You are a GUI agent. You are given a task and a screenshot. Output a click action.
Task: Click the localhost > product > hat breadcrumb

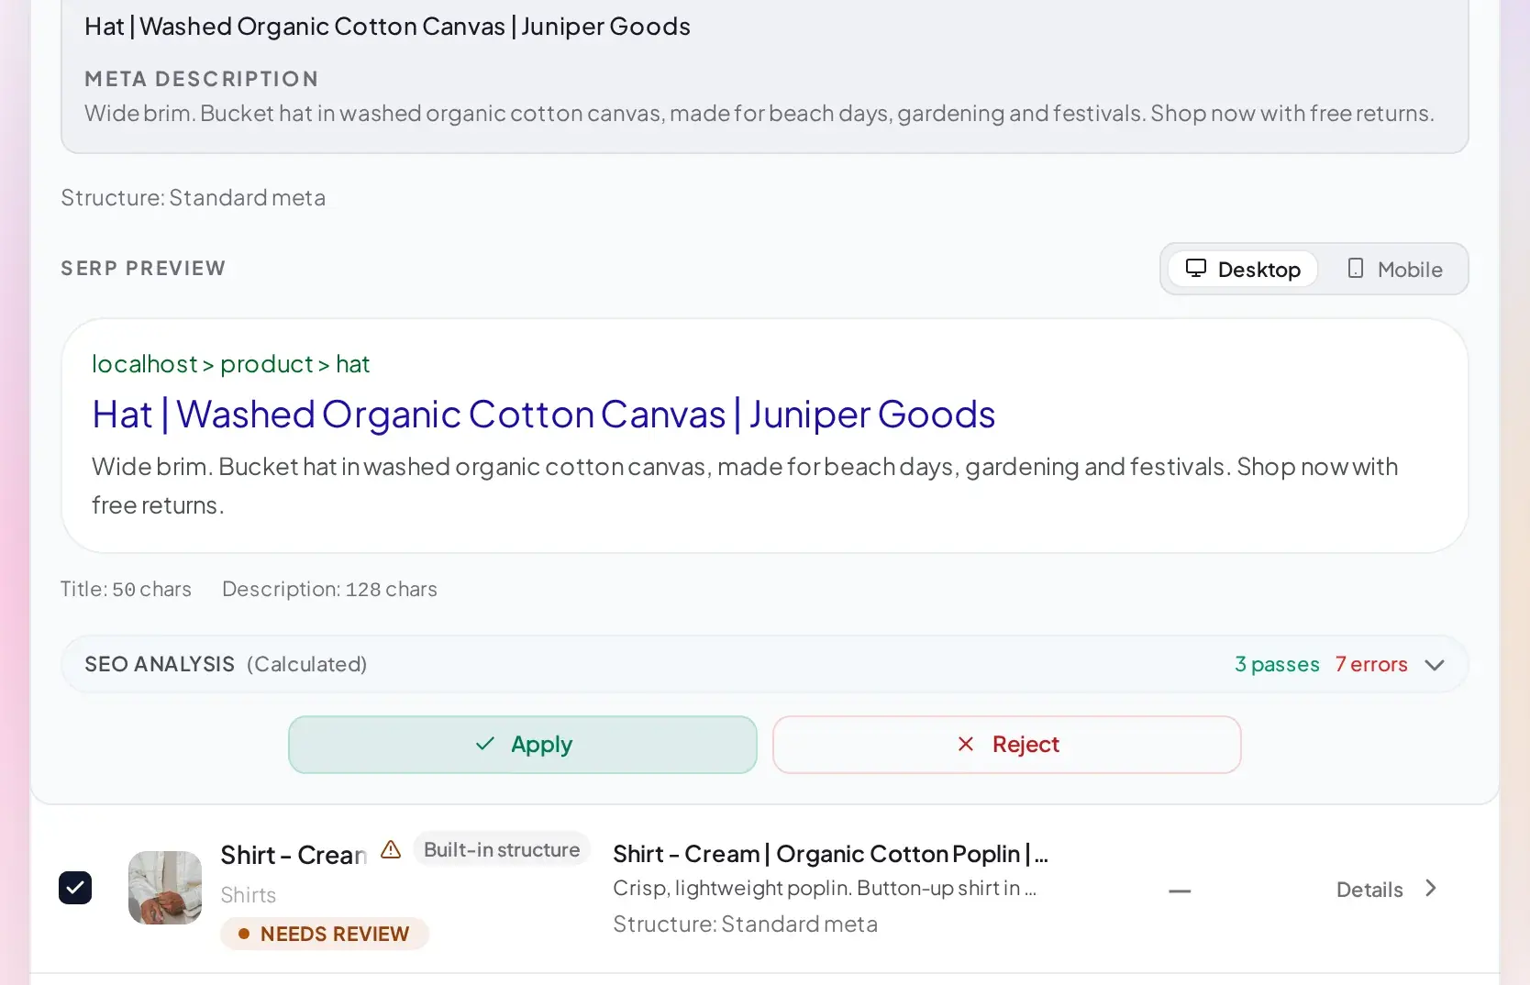tap(230, 364)
